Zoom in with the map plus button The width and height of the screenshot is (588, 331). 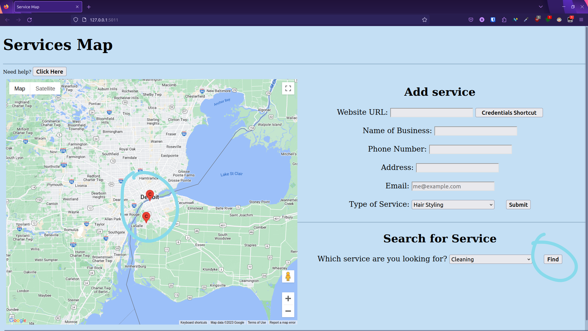(x=288, y=298)
